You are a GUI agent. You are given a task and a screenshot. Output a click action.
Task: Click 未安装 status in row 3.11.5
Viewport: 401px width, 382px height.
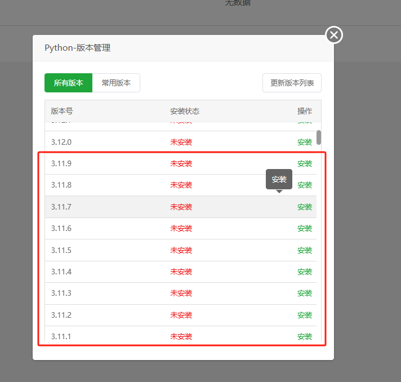click(x=181, y=250)
